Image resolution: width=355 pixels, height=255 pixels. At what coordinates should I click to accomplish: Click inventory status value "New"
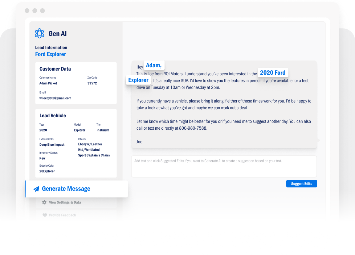(x=42, y=158)
